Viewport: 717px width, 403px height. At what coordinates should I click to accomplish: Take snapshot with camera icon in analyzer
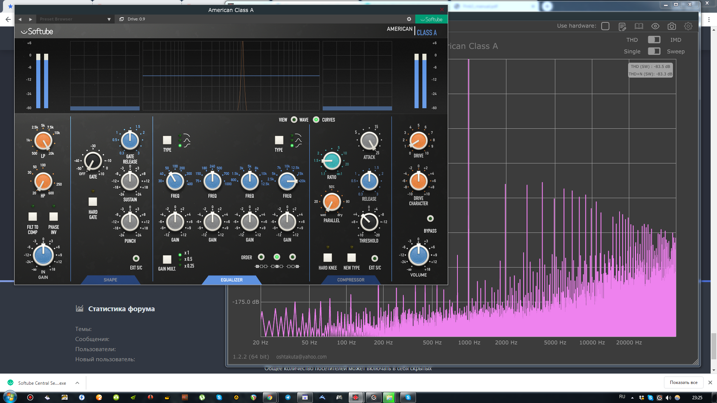tap(672, 26)
